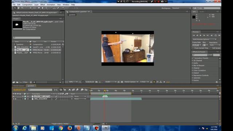
Task: Open Muzzle layer parent None dropdown
Action: tap(80, 96)
